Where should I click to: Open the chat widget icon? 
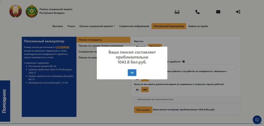coord(257,120)
